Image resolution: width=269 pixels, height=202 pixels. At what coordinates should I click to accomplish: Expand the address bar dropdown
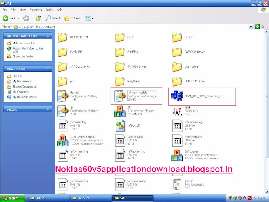(x=251, y=27)
